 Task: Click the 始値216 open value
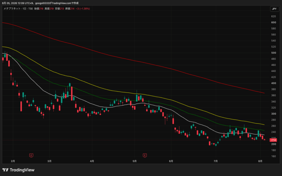[x=39, y=9]
